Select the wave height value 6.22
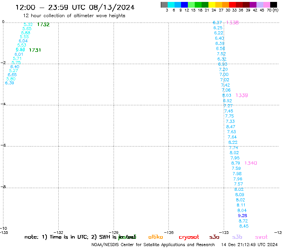Screen dimensions: 282x248 click(219, 33)
